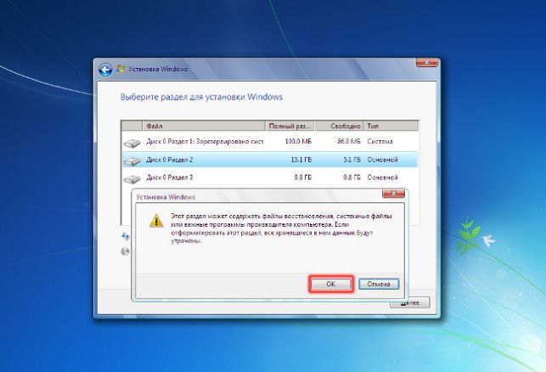Click the refresh arrows icon behind dialog
546x372 pixels.
[126, 236]
